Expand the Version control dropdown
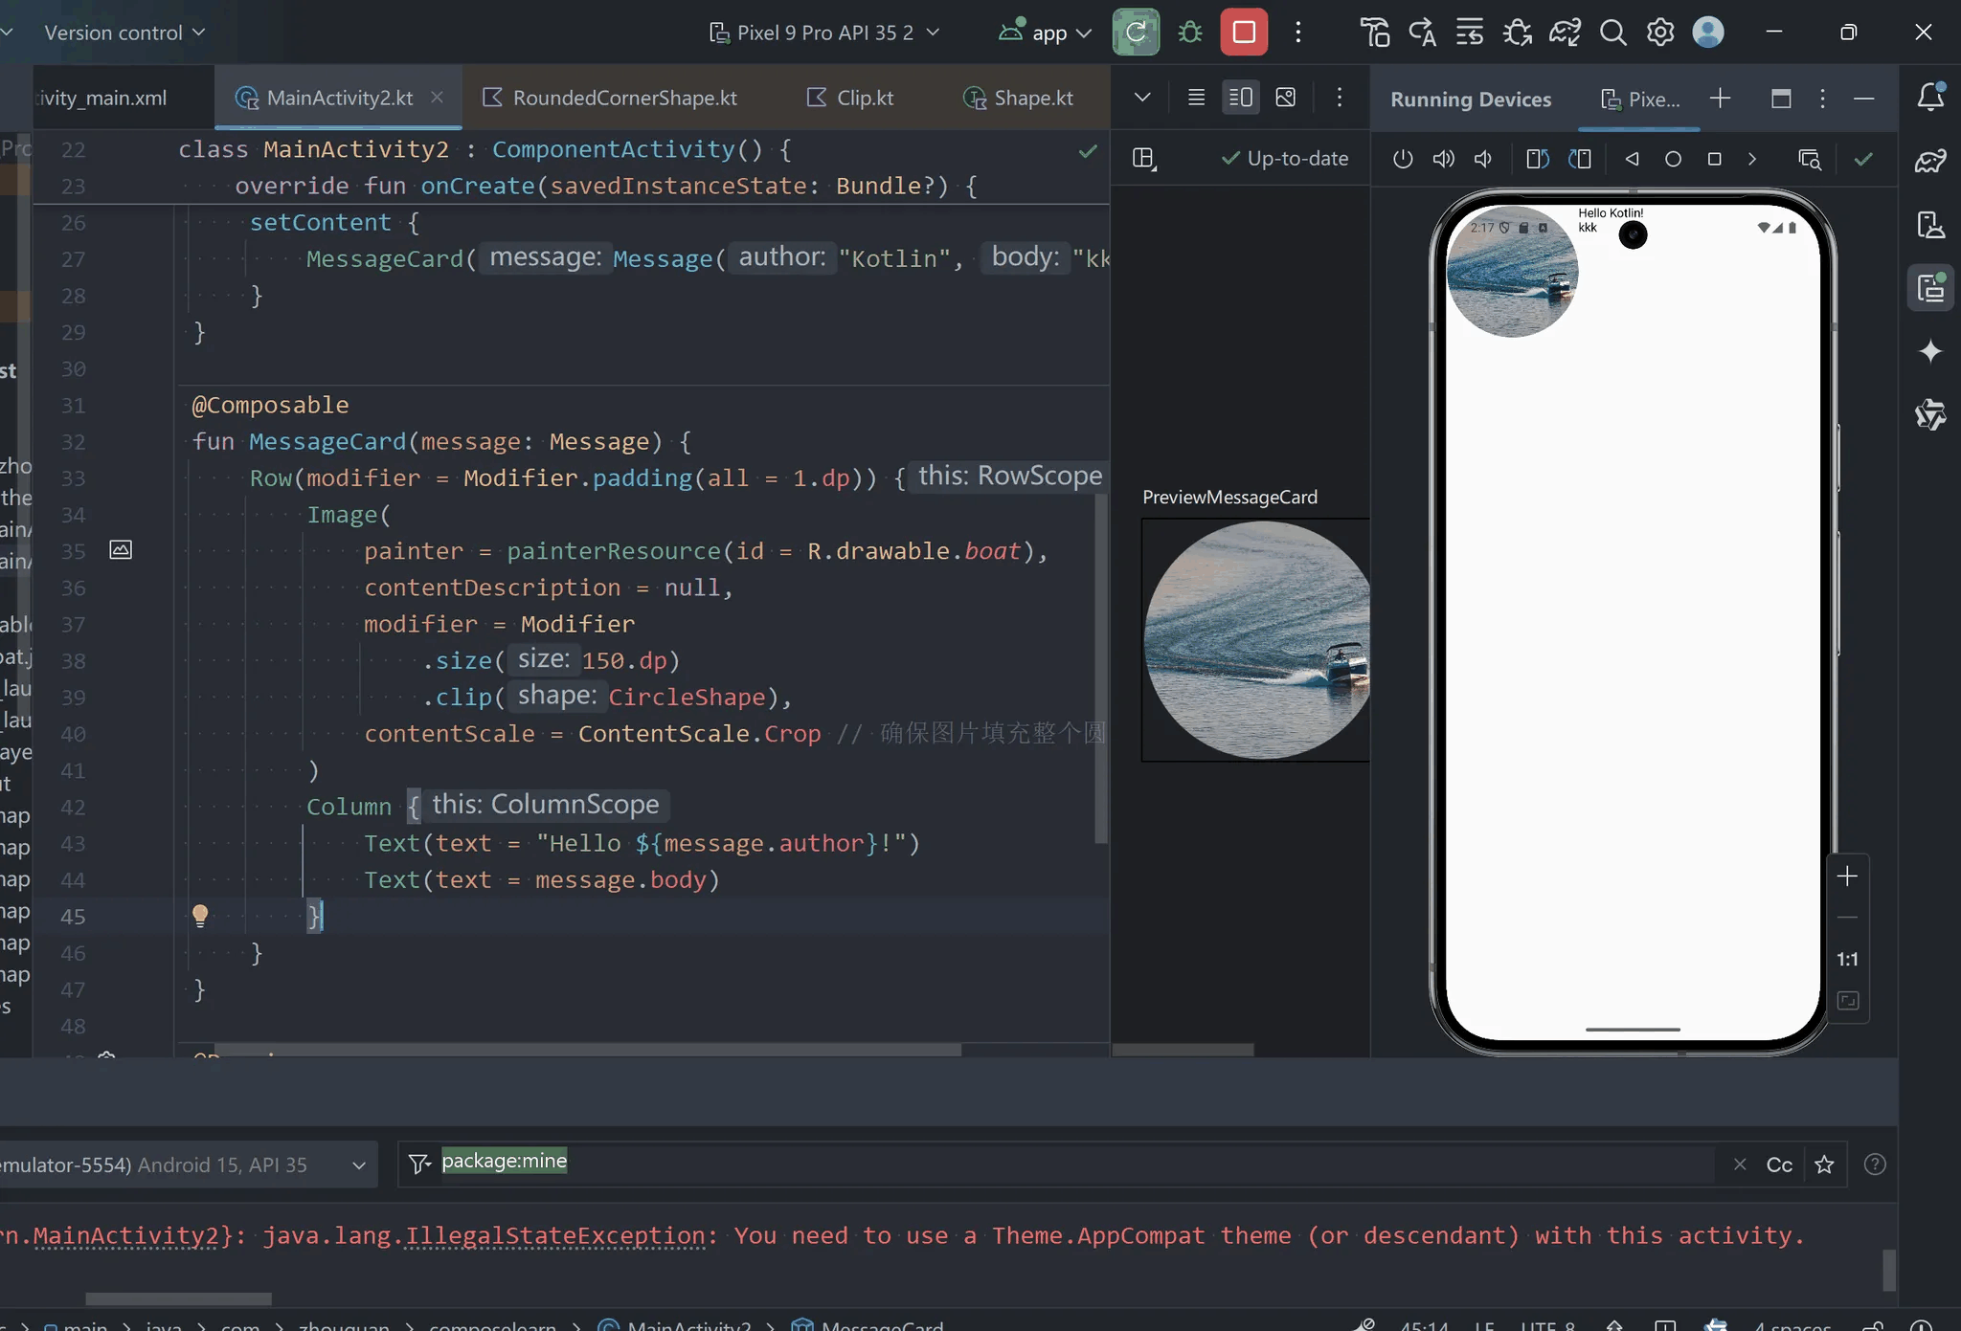 point(124,33)
